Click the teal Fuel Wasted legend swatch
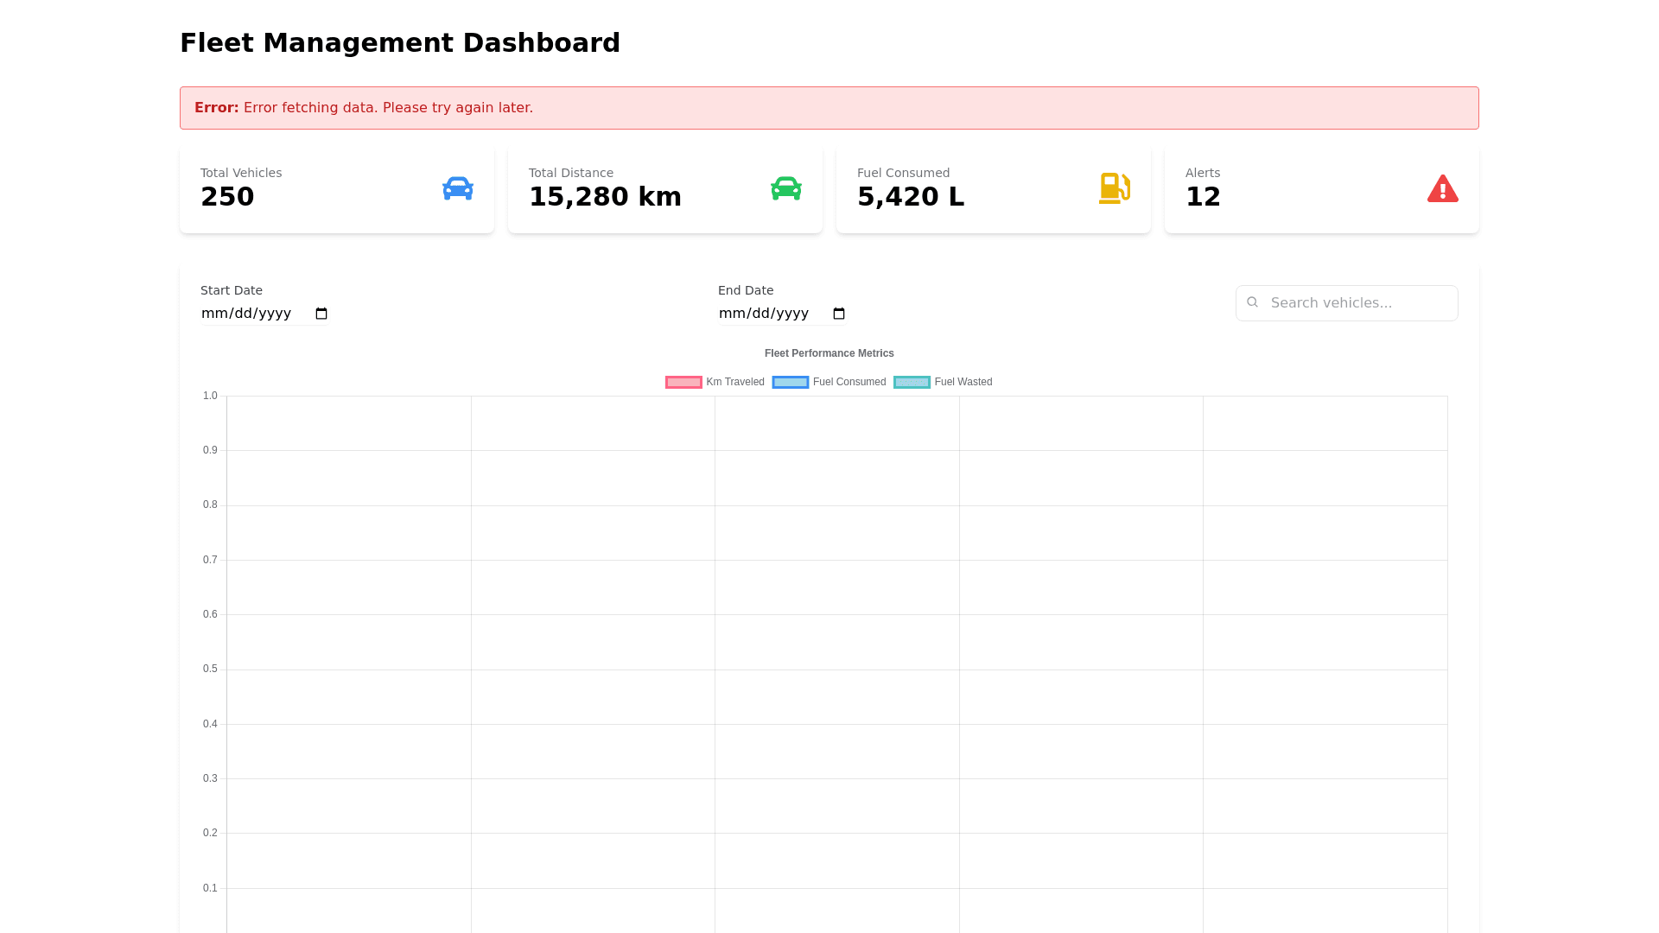The height and width of the screenshot is (933, 1659). 912,382
